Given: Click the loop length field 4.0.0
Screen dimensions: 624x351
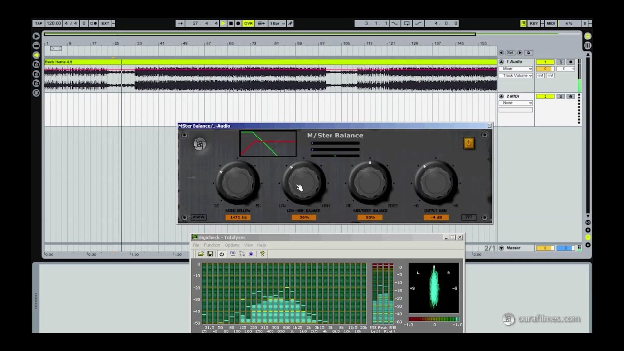Looking at the screenshot, I should (x=442, y=23).
